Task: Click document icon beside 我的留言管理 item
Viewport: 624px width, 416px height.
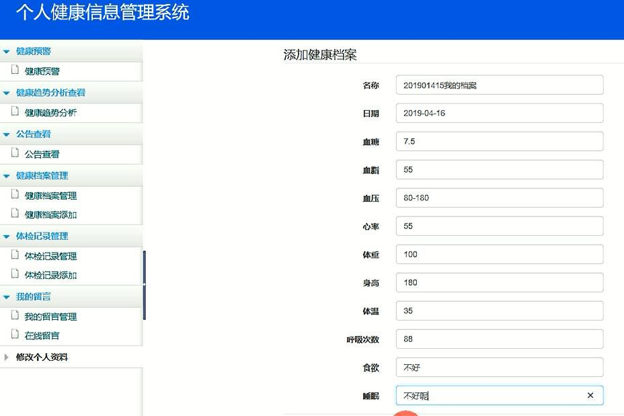Action: (x=15, y=315)
